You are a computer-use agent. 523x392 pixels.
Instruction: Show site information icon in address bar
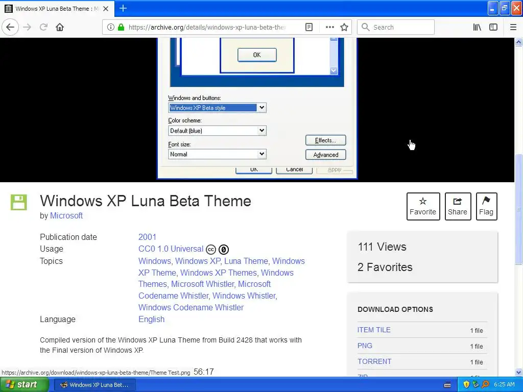(110, 27)
